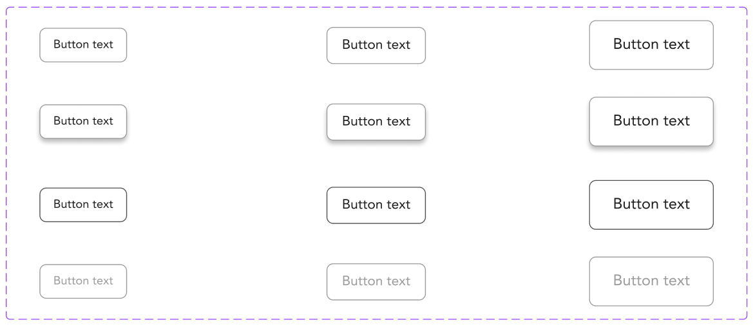Click the gray text label in large disabled button

(651, 281)
